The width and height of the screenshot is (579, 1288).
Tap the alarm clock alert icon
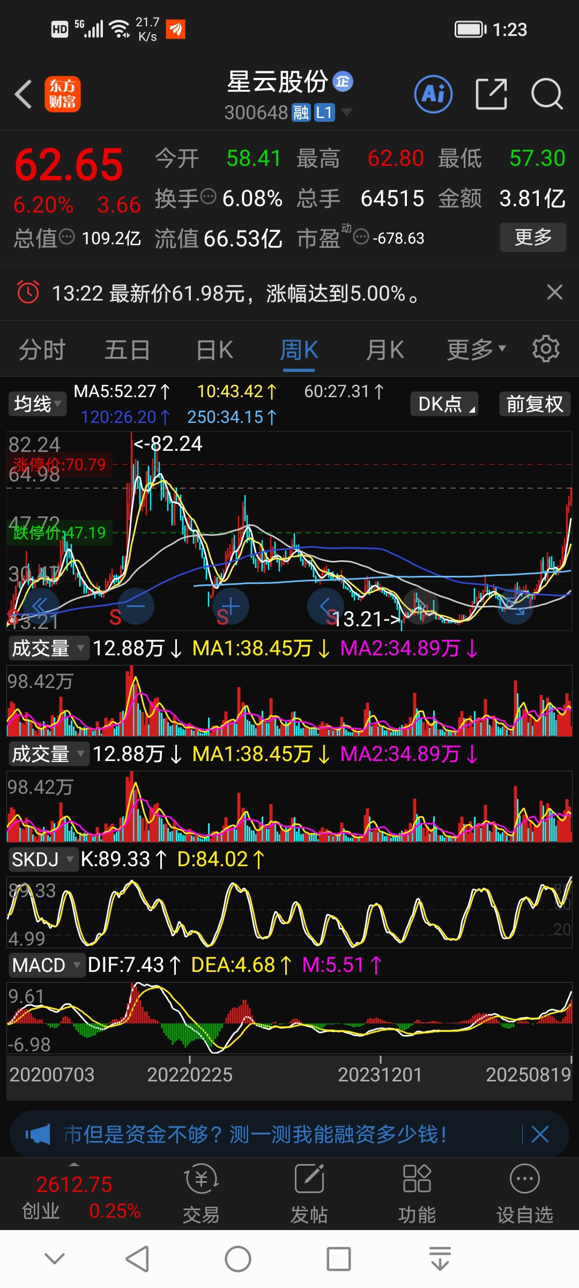[x=28, y=292]
